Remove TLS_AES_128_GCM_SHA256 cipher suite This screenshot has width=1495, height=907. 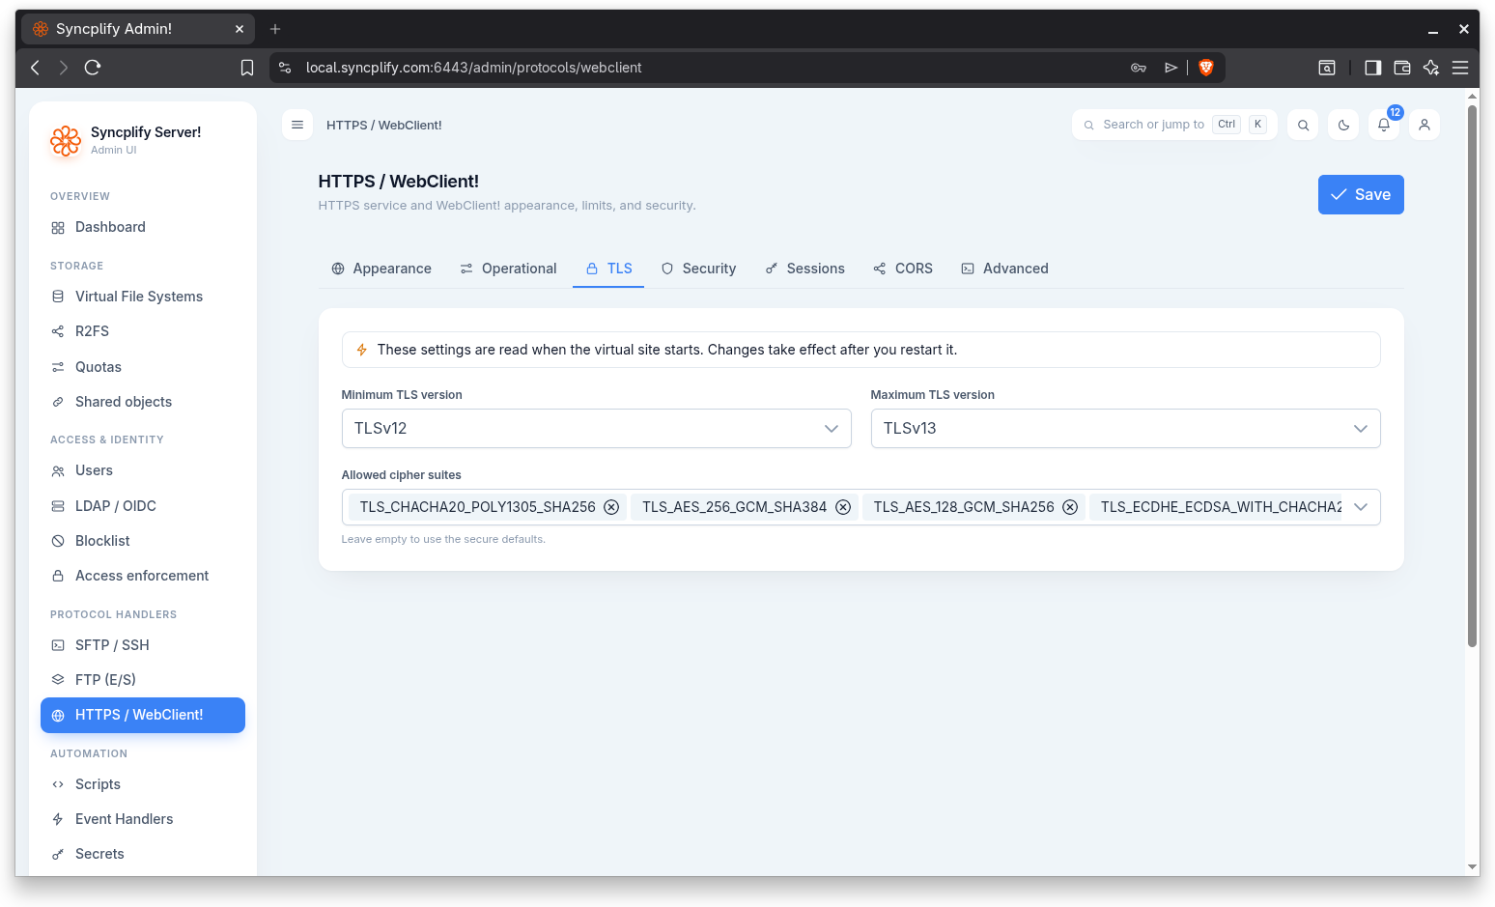[x=1070, y=507]
